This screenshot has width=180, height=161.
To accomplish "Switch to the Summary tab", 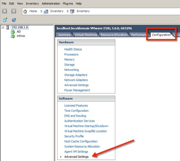I will [x=64, y=35].
